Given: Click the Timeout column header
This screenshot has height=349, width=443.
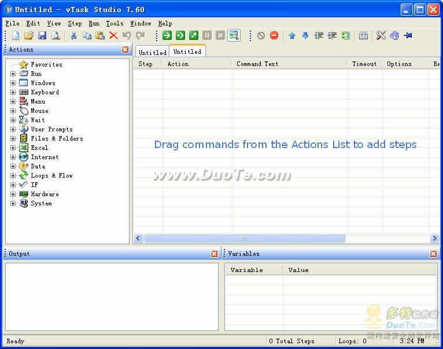Looking at the screenshot, I should [364, 64].
